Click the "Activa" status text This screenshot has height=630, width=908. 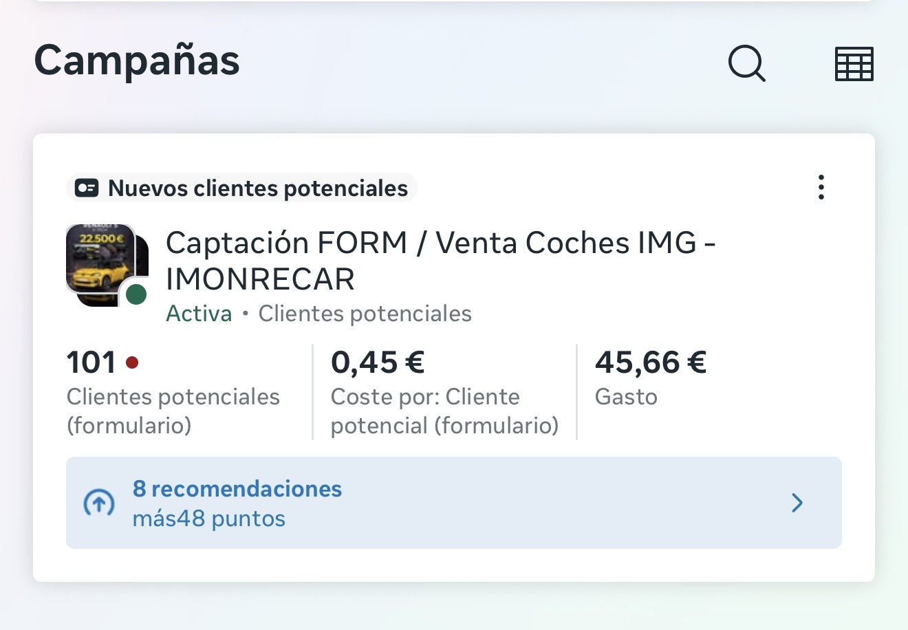199,314
